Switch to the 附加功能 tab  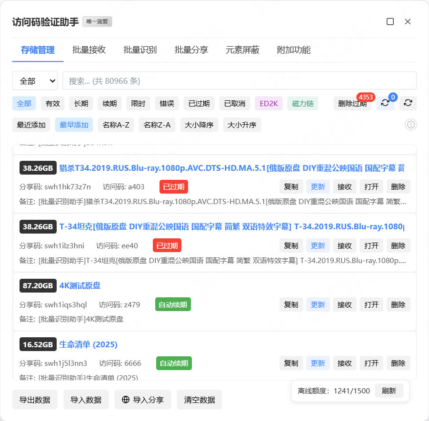(x=293, y=50)
